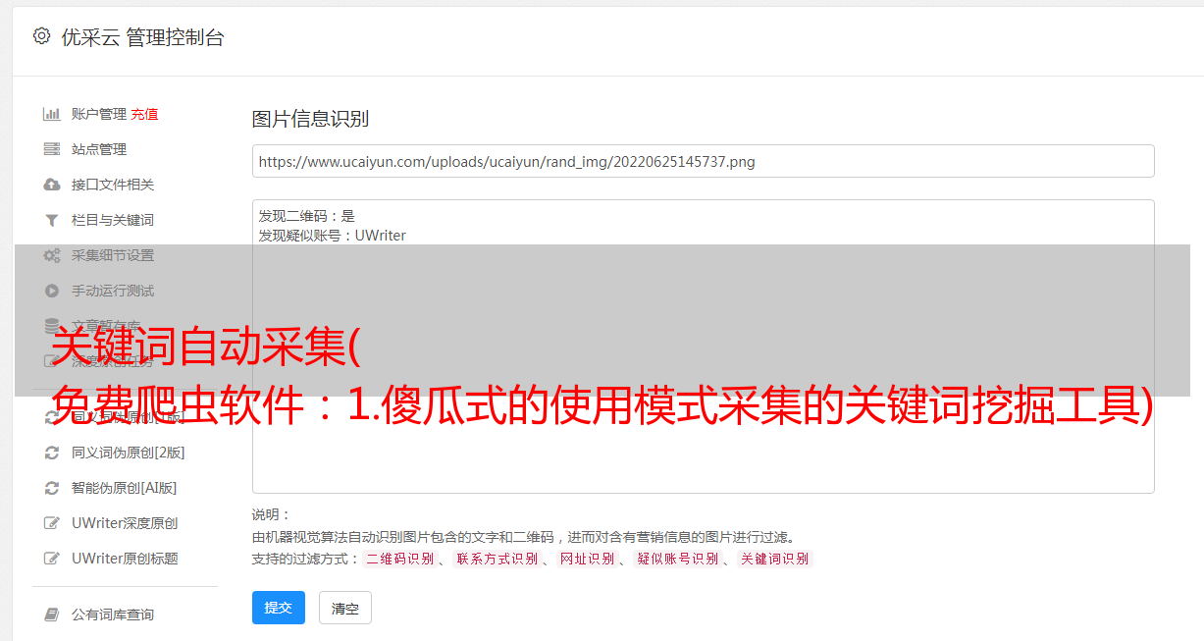Click the 清空 clear button

click(x=345, y=608)
